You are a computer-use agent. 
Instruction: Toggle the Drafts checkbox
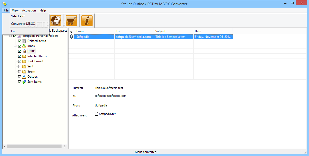pyautogui.click(x=19, y=51)
